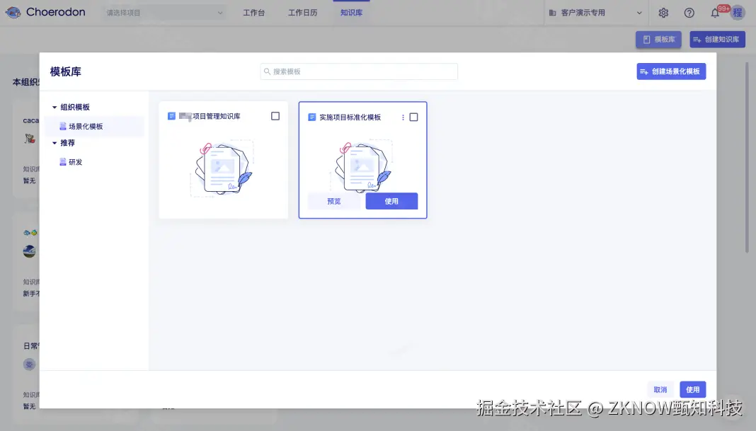This screenshot has height=431, width=756.
Task: Select the 场景化模板 document icon
Action: point(63,126)
